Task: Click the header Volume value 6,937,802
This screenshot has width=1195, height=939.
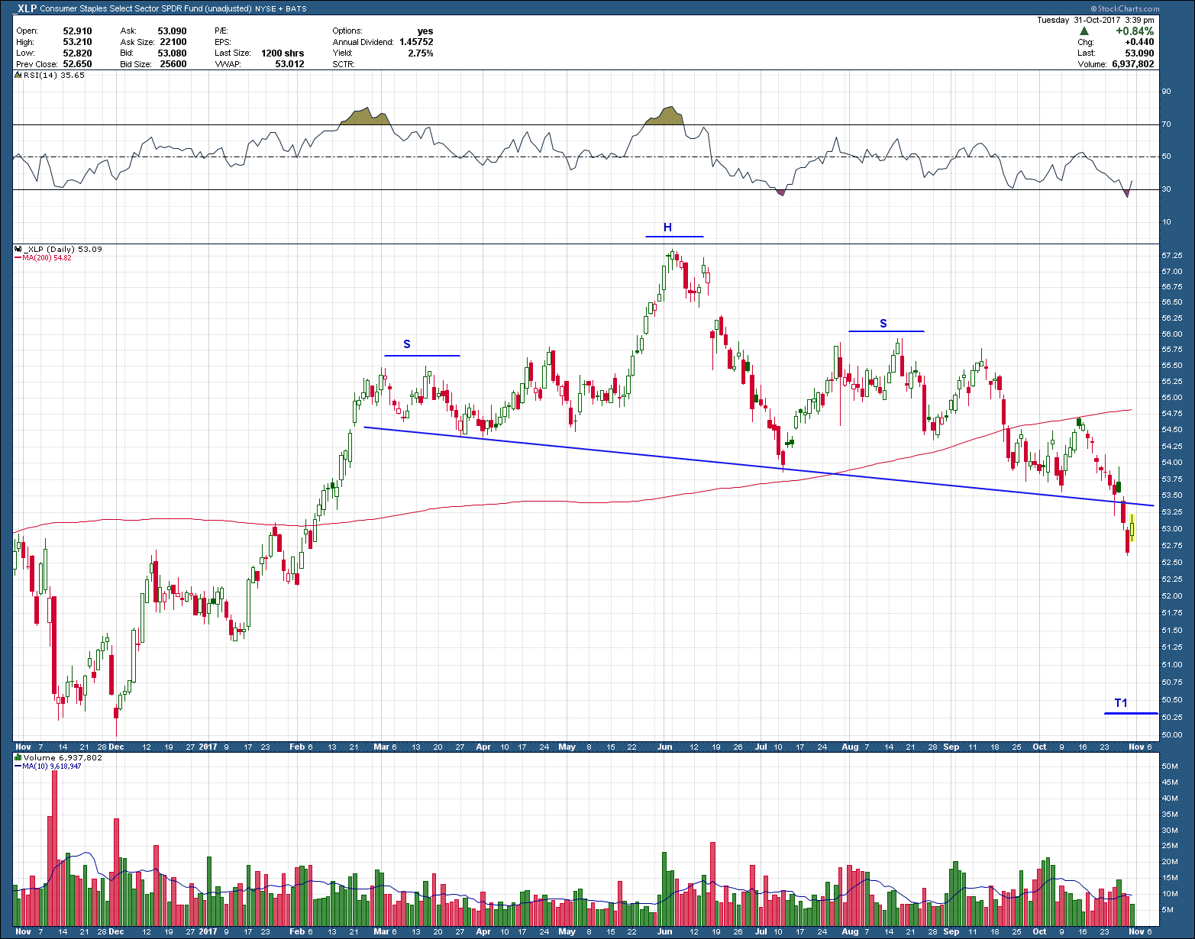Action: (1133, 64)
